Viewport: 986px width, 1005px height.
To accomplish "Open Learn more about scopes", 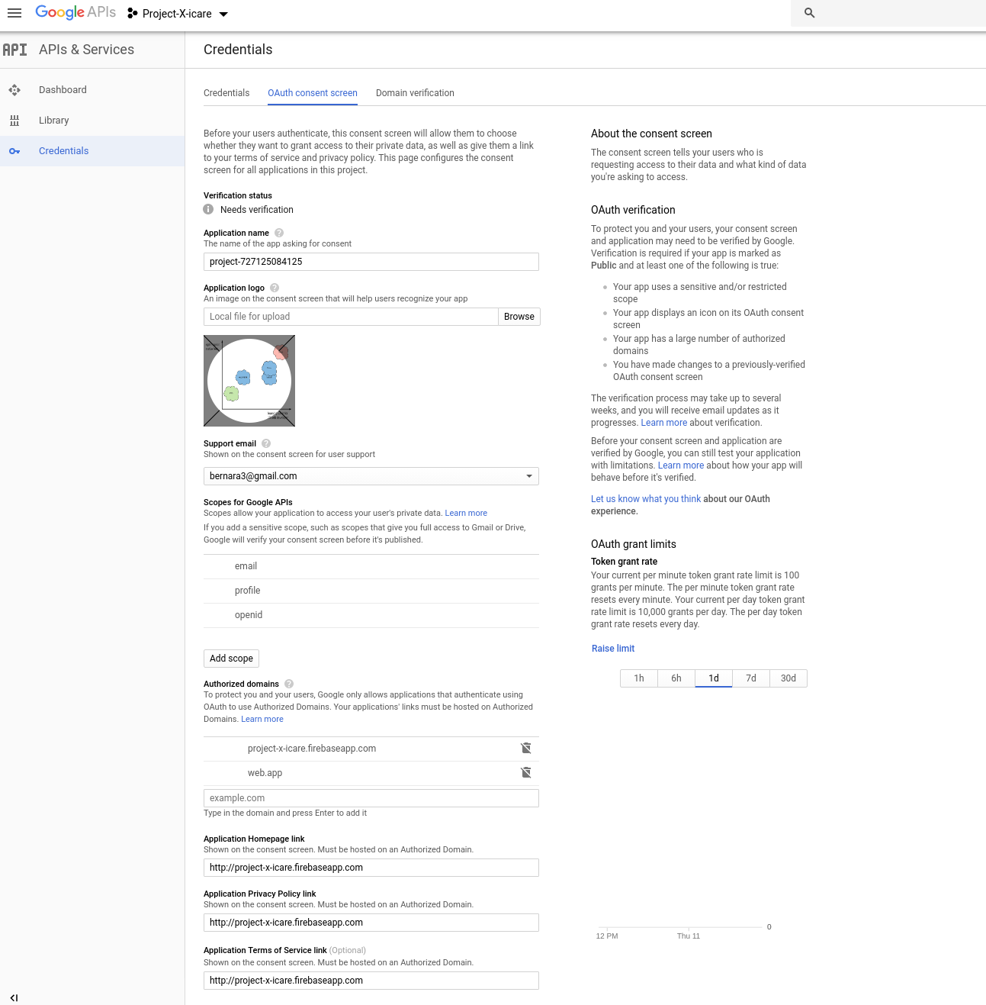I will (x=466, y=514).
